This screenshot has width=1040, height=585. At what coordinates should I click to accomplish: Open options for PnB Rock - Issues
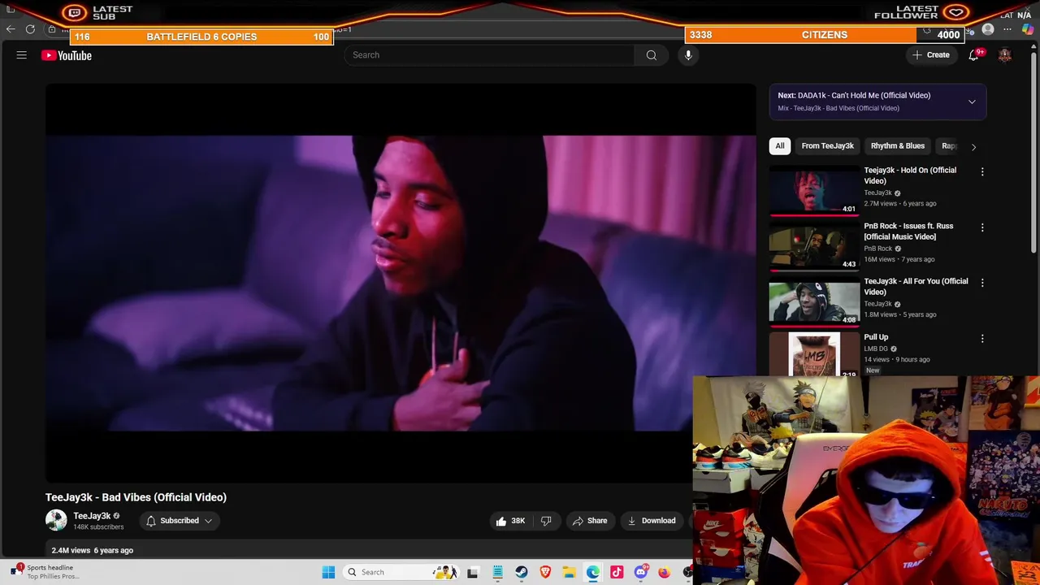coord(982,227)
